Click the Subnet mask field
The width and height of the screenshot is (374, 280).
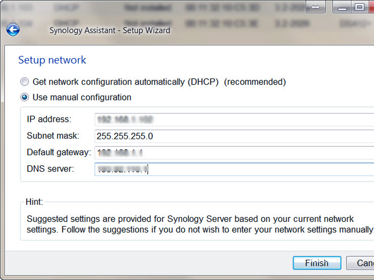coord(234,136)
